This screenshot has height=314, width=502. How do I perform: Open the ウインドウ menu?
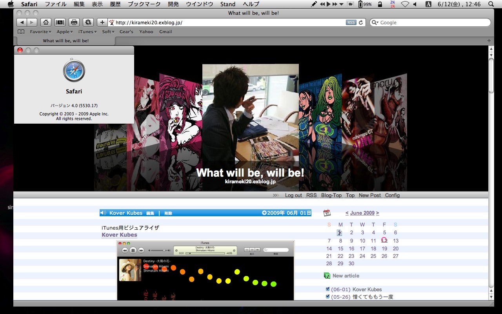pyautogui.click(x=200, y=4)
